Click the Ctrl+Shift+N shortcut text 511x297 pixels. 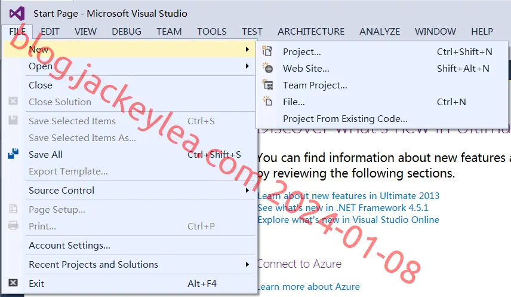tap(464, 51)
